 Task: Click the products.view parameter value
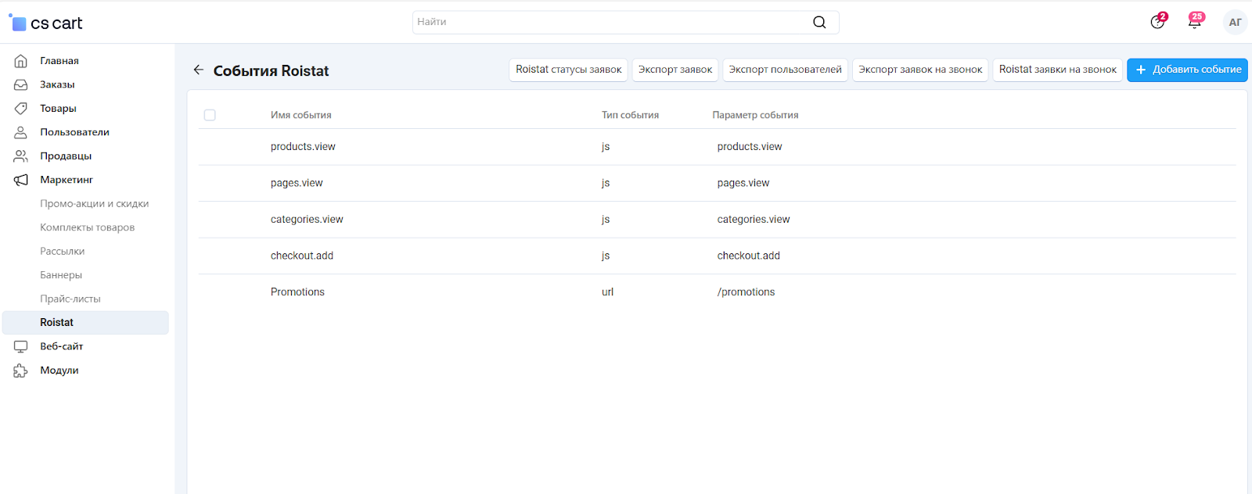750,147
